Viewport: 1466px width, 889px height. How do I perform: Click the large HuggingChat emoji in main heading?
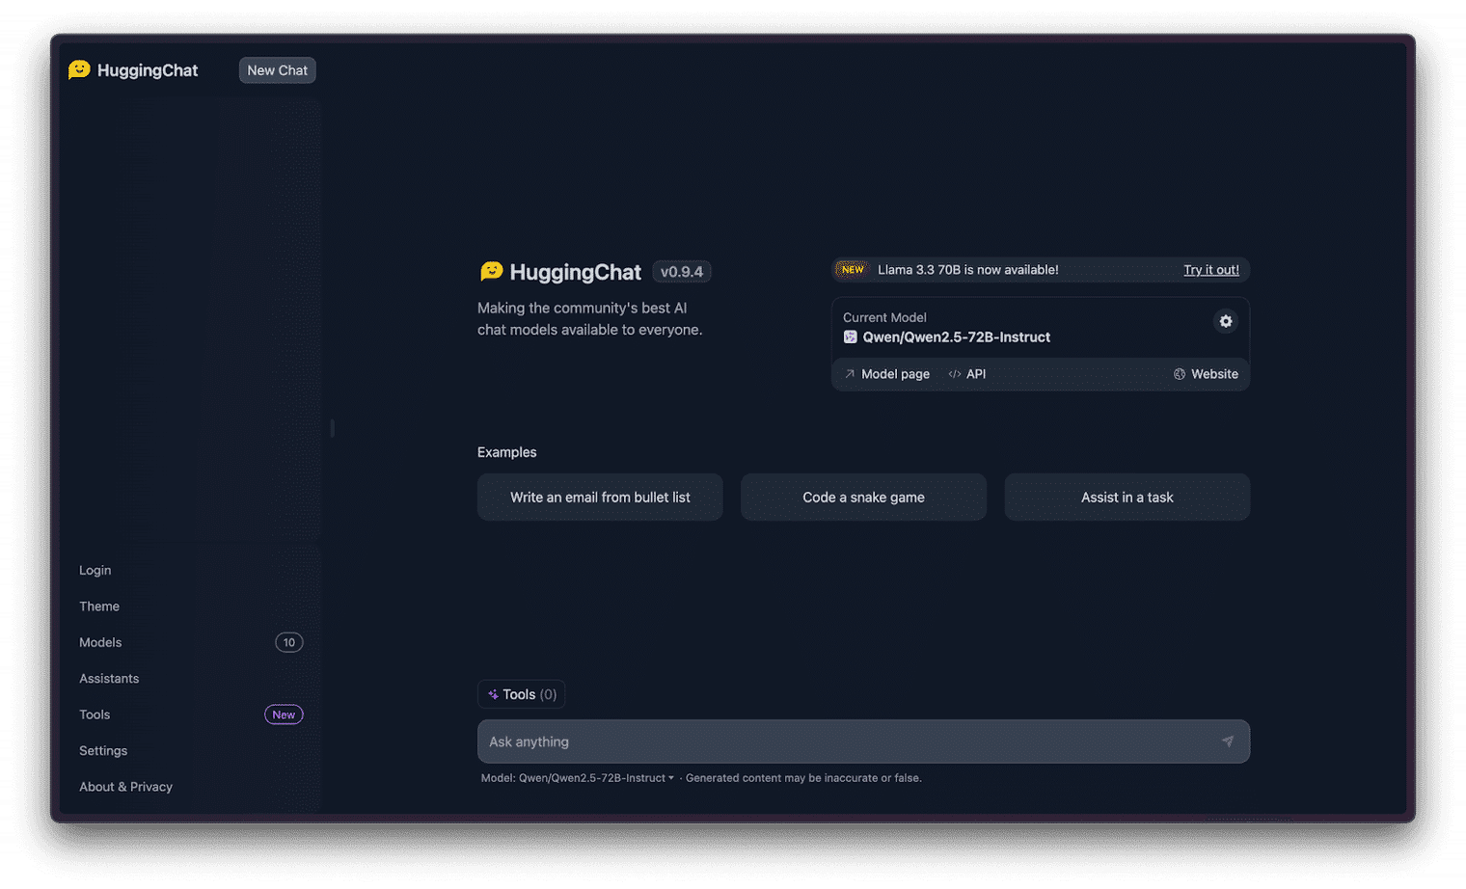click(x=491, y=272)
